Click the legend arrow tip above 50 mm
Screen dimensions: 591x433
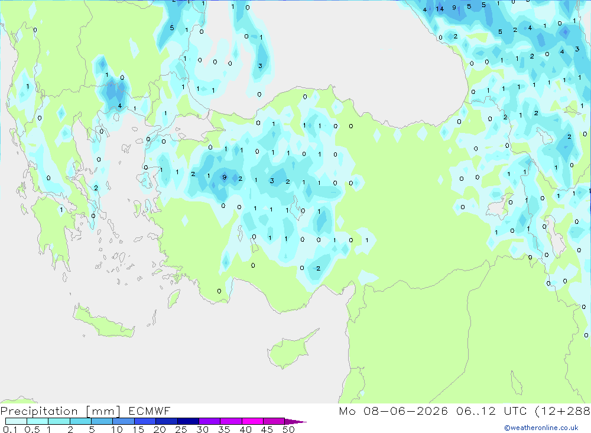pos(295,422)
